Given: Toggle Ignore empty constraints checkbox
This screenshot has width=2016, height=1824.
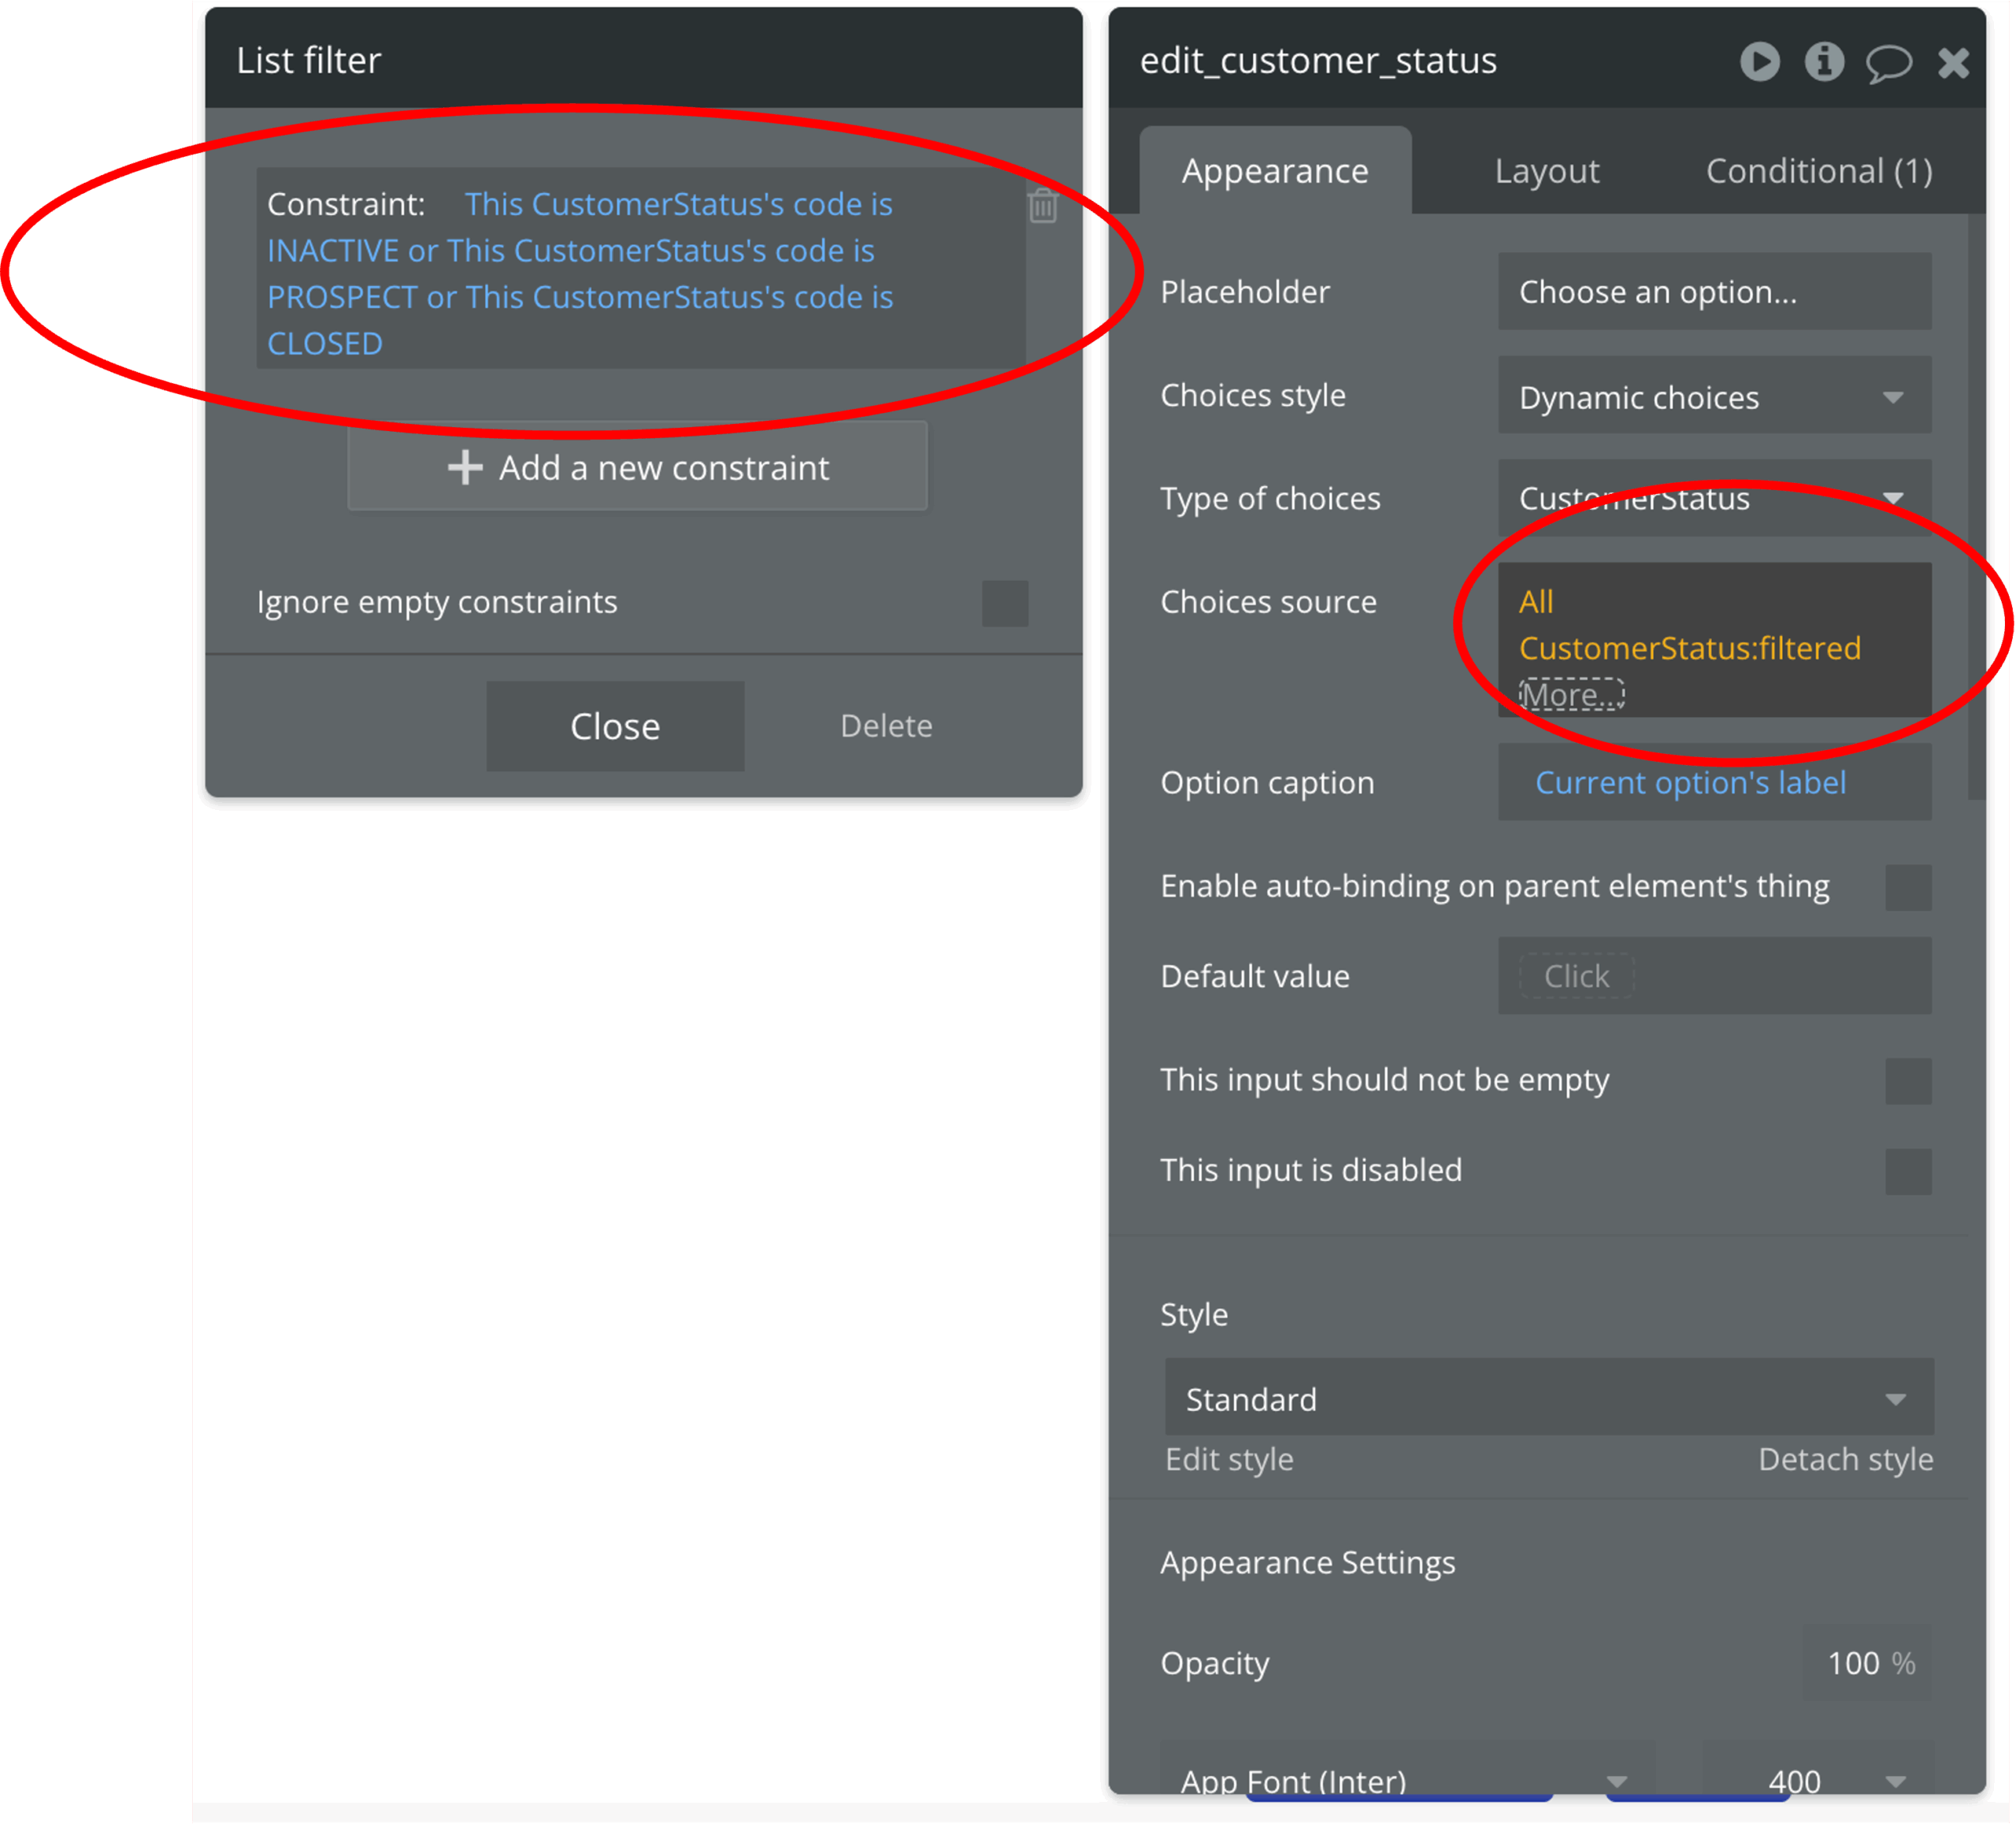Looking at the screenshot, I should pyautogui.click(x=1004, y=604).
